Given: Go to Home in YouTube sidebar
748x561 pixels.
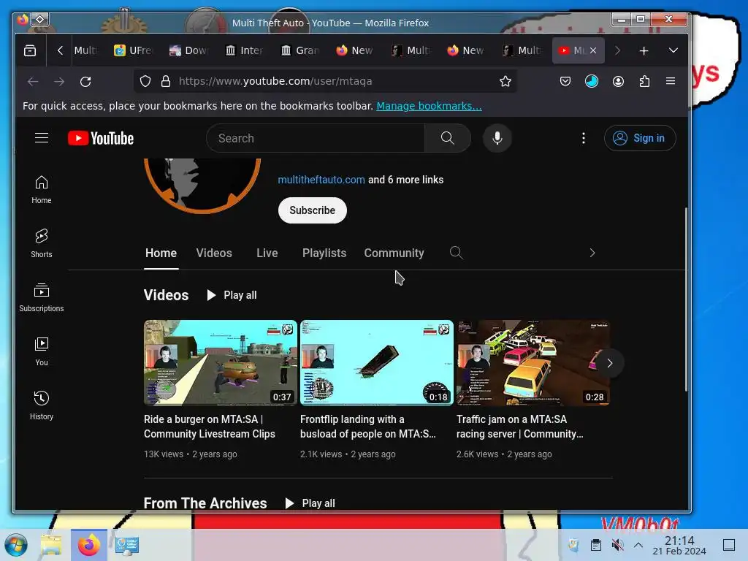Looking at the screenshot, I should 42,189.
